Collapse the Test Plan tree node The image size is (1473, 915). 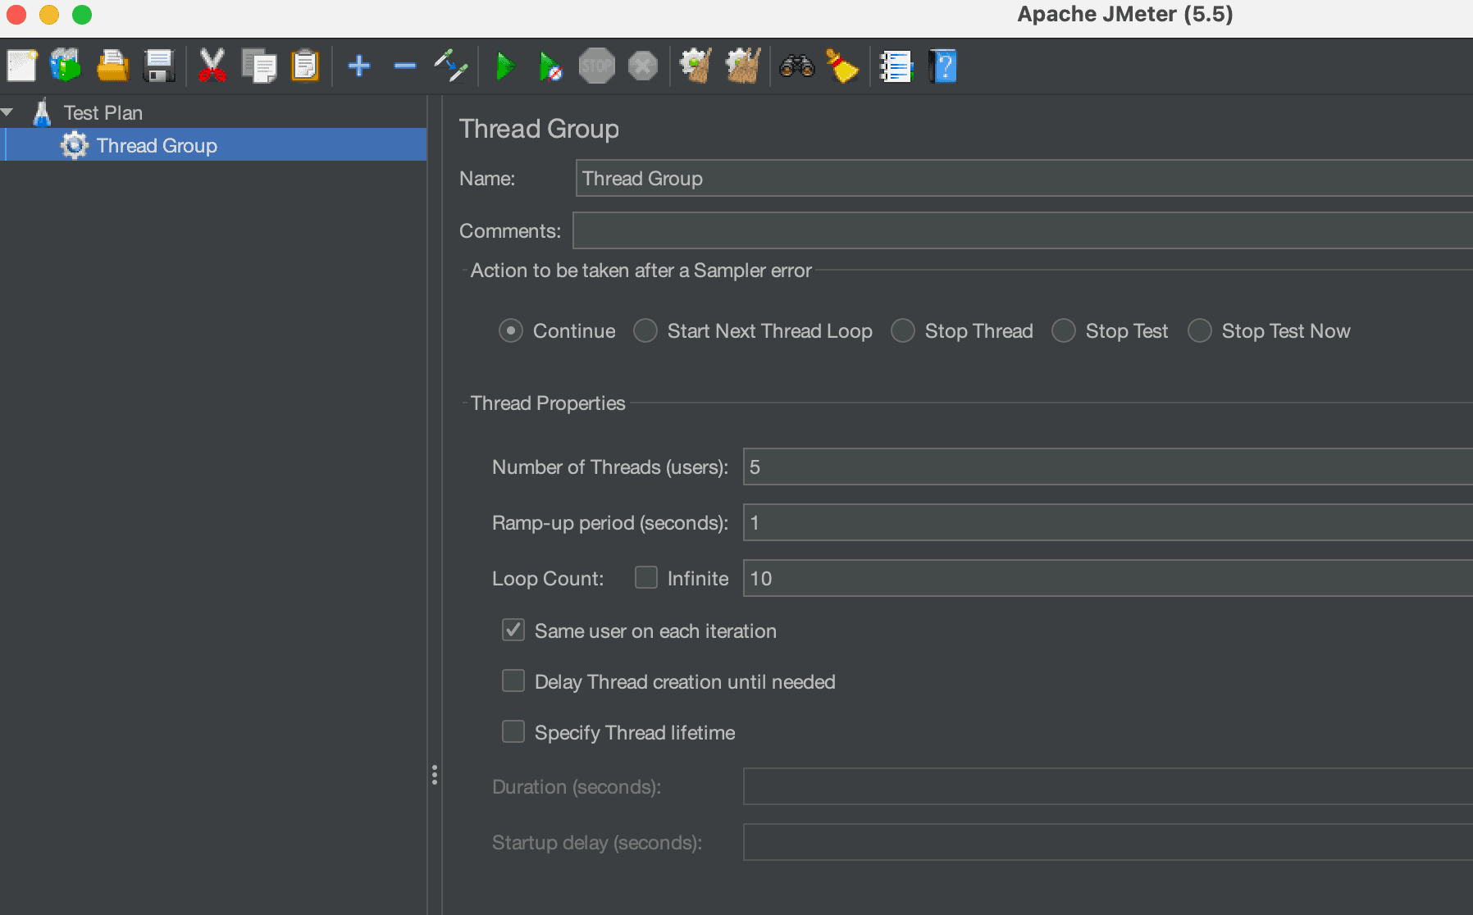[9, 111]
